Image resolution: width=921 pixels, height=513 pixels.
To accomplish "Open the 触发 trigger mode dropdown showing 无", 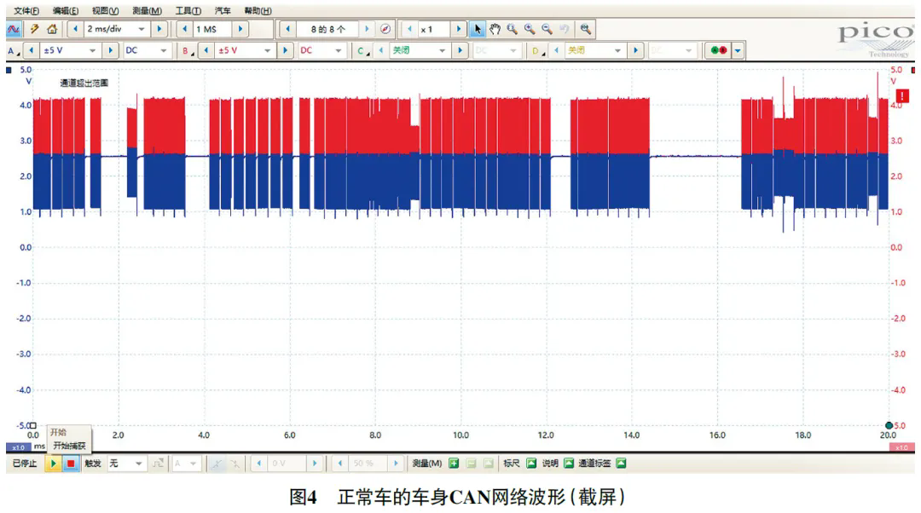I will click(x=125, y=464).
